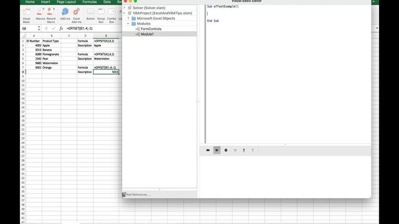The image size is (399, 224).
Task: Click the VBAProject project icon
Action: 130,13
